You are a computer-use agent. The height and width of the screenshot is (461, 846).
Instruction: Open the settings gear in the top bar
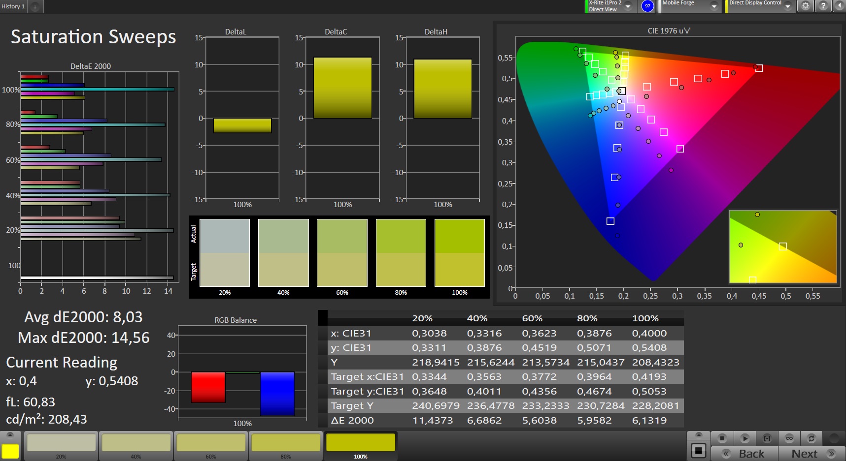(805, 6)
